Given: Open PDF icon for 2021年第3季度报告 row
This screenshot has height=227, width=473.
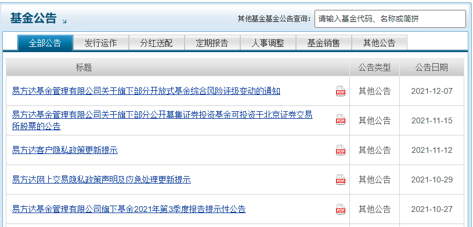Looking at the screenshot, I should 341,209.
